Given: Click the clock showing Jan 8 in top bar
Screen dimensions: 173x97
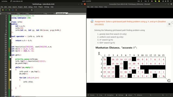Looking at the screenshot, I should [86, 1].
